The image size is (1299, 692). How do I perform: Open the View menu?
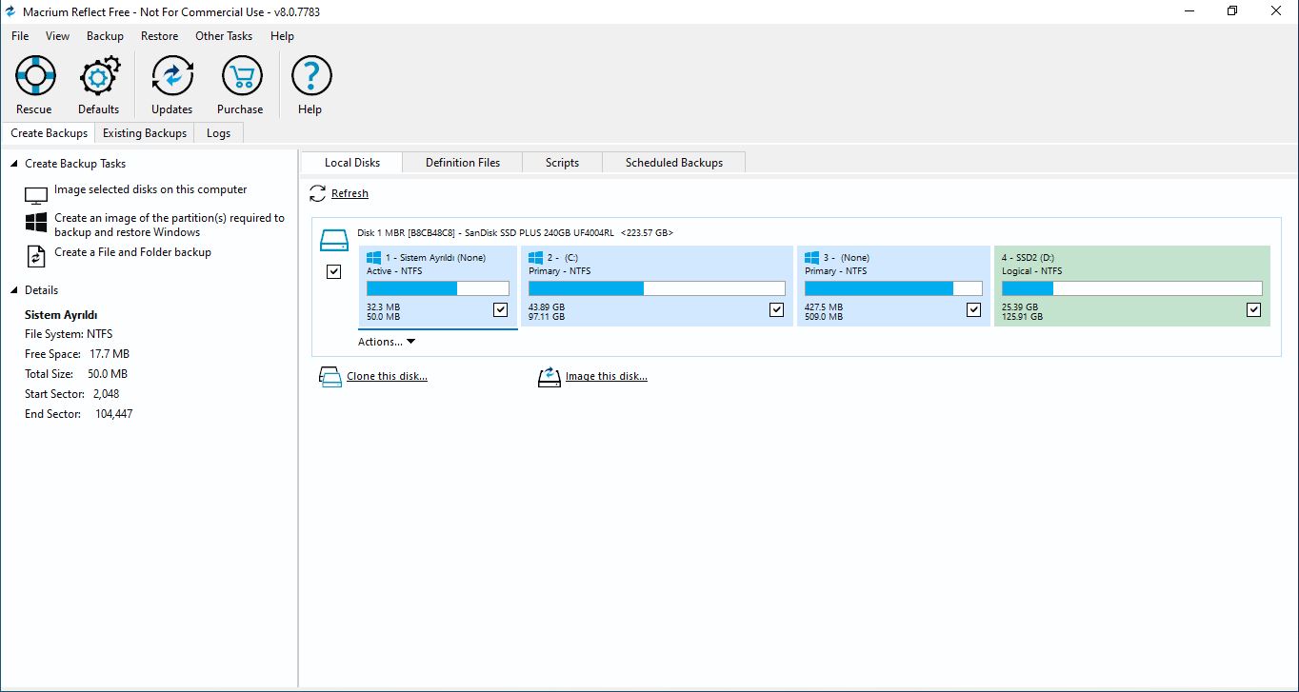click(x=57, y=36)
